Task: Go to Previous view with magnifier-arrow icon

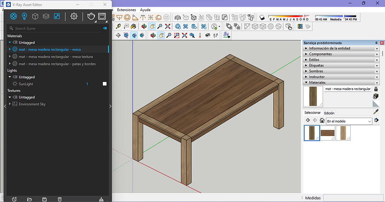Action: 192,35
